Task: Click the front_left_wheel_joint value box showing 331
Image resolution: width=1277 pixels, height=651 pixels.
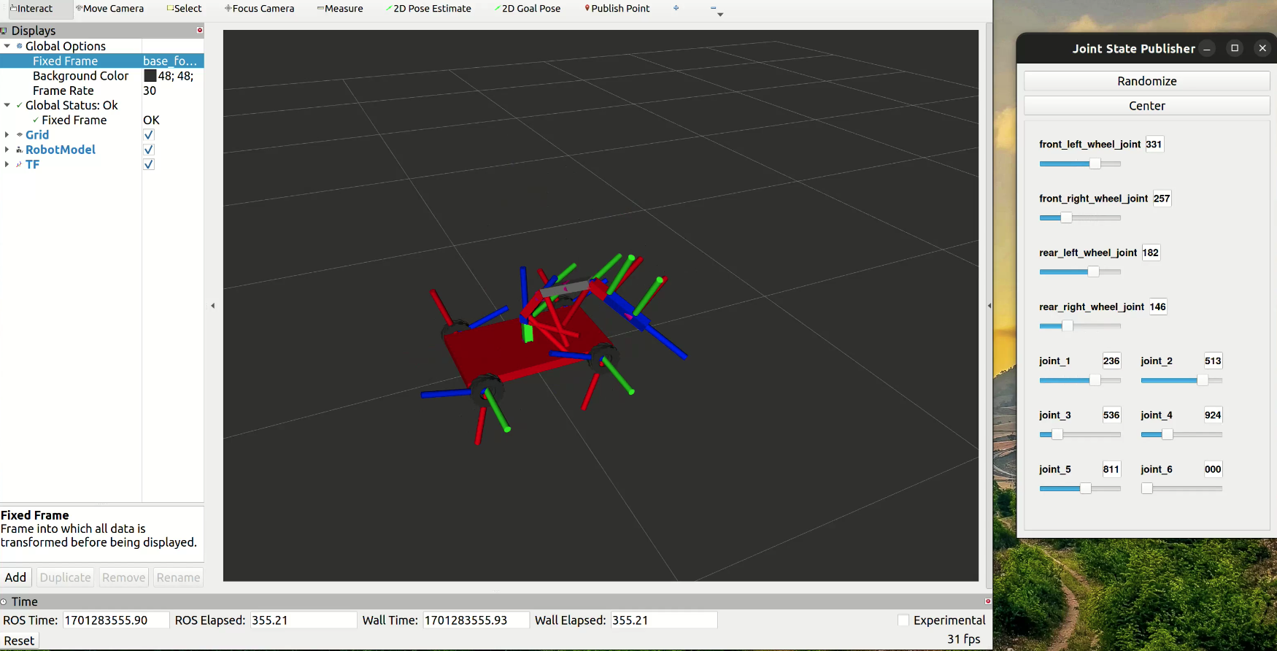Action: 1154,145
